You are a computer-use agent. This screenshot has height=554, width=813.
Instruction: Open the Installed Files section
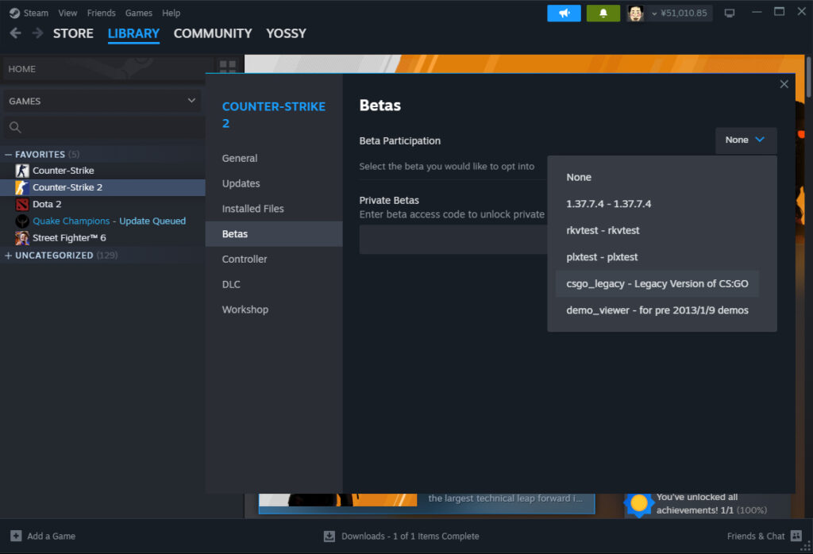pos(274,208)
